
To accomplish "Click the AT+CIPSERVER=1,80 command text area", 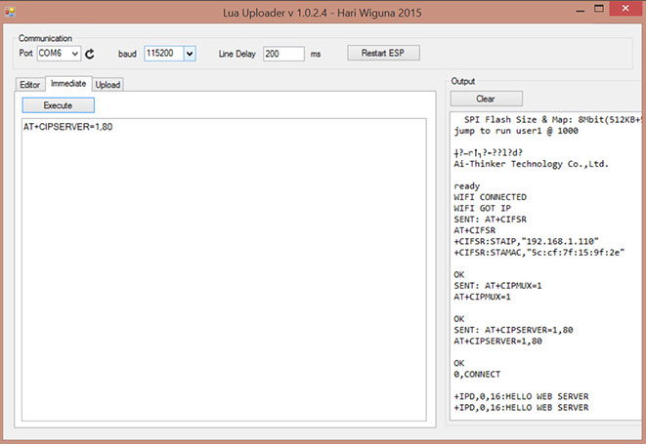I will click(224, 269).
